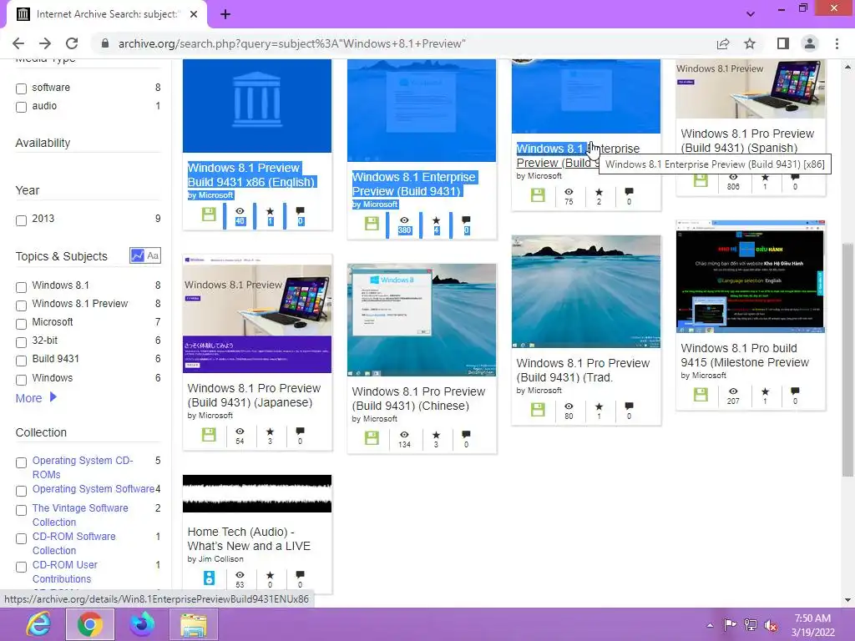Click the Japanese preview screenshot thumbnail
This screenshot has height=641, width=855.
point(257,314)
